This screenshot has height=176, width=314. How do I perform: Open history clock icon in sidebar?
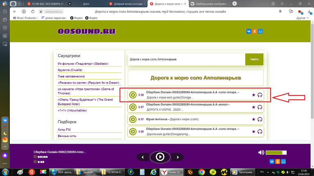(x=5, y=11)
